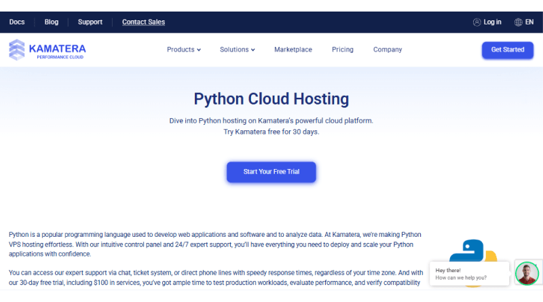Screen dimensions: 543x302
Task: Open the EN language selector
Action: pyautogui.click(x=529, y=22)
